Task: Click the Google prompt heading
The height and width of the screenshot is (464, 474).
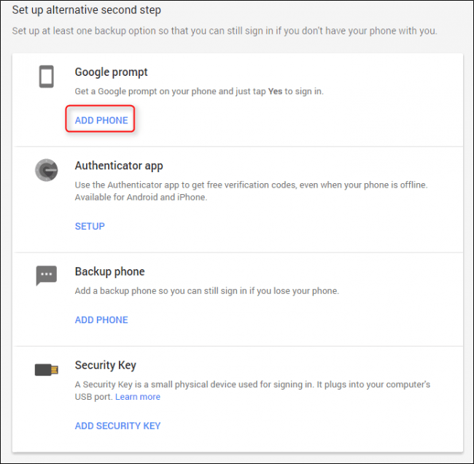Action: pyautogui.click(x=112, y=72)
